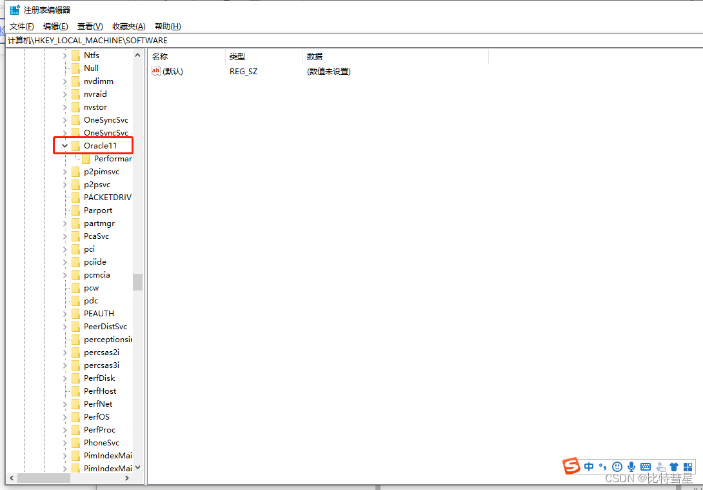Click the 类型 column header
The height and width of the screenshot is (490, 703).
click(264, 57)
